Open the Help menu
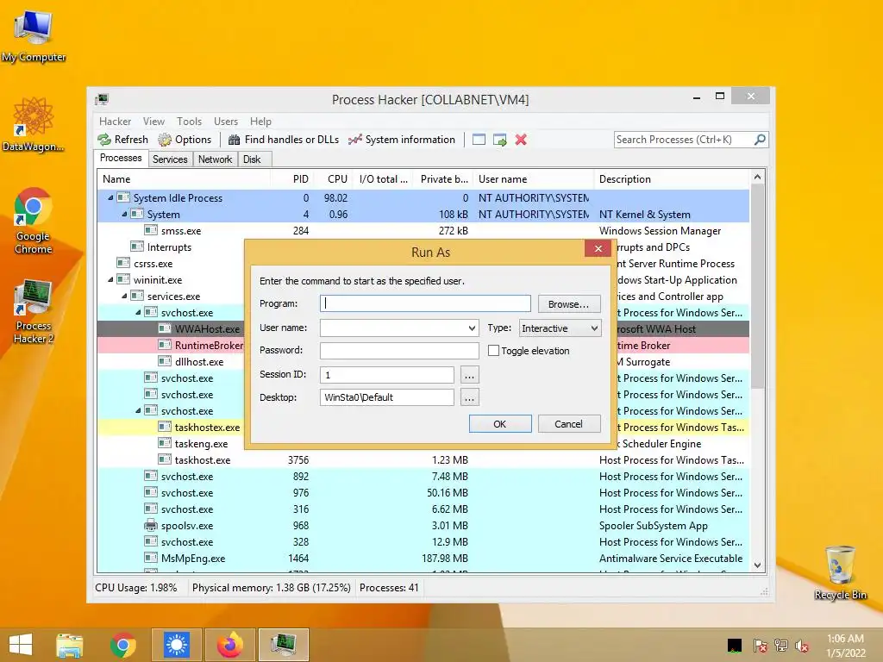Viewport: 883px width, 662px height. coord(260,121)
